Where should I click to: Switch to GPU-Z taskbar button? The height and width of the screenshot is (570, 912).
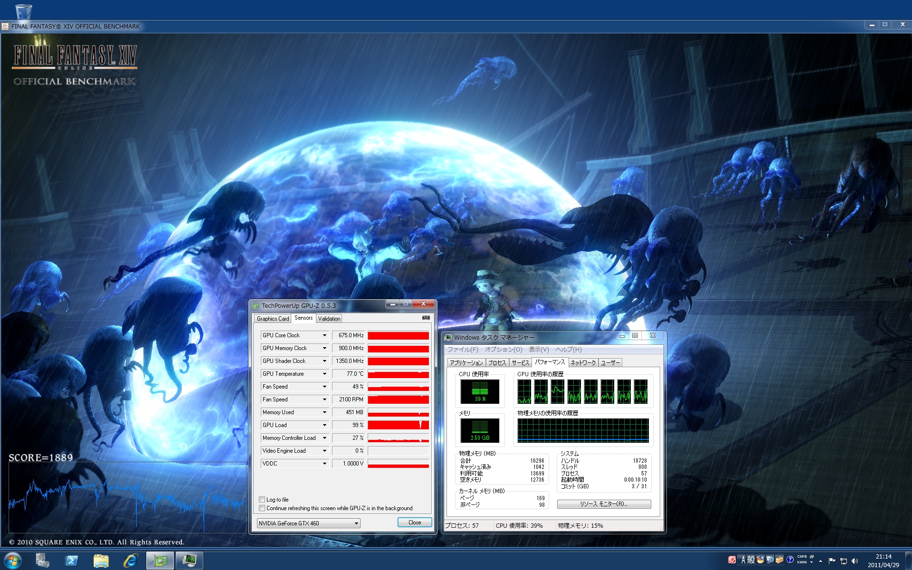160,560
